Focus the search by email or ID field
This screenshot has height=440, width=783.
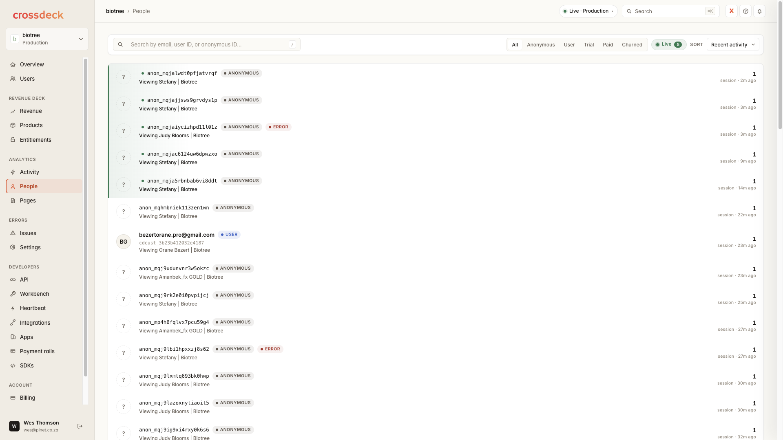[207, 44]
